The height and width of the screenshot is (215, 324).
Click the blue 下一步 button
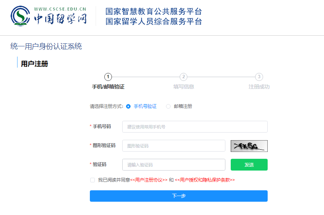[x=179, y=196]
